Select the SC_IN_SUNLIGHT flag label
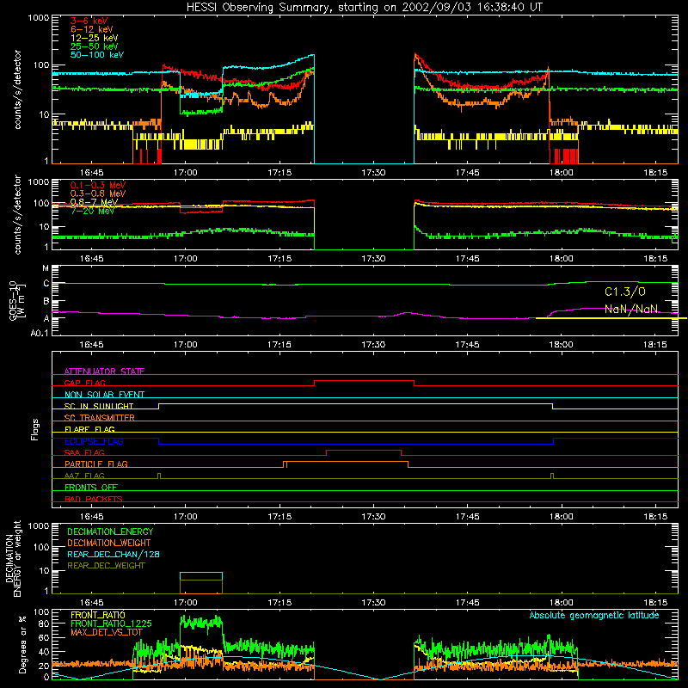Image resolution: width=688 pixels, height=688 pixels. 99,406
